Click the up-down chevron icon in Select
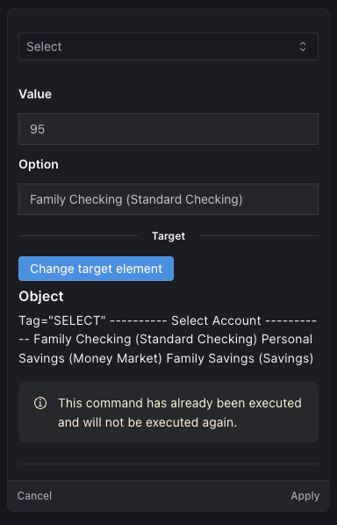 303,47
